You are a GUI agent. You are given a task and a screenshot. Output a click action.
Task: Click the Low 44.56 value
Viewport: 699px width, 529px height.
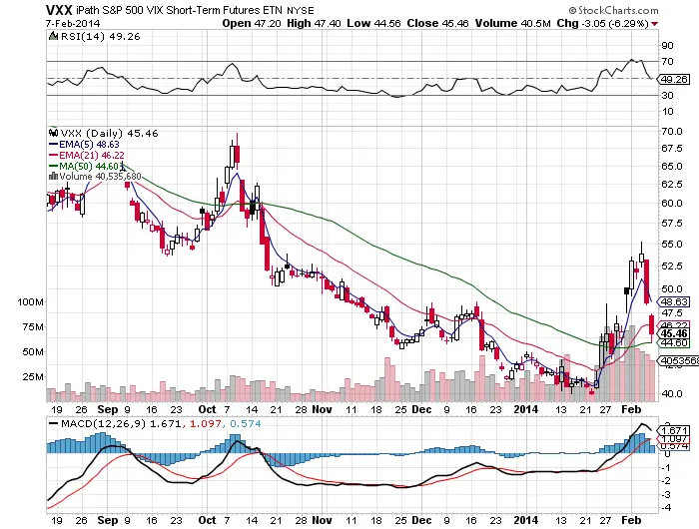click(x=373, y=23)
